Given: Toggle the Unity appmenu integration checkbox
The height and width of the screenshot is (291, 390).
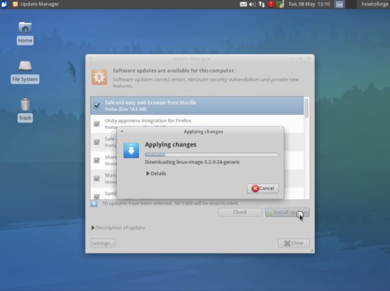Looking at the screenshot, I should [x=97, y=124].
